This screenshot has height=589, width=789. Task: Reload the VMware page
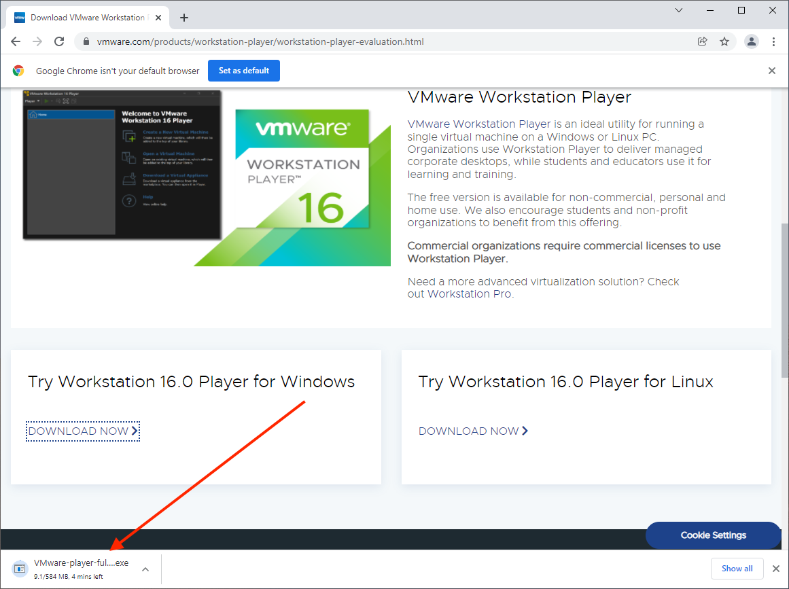click(59, 41)
